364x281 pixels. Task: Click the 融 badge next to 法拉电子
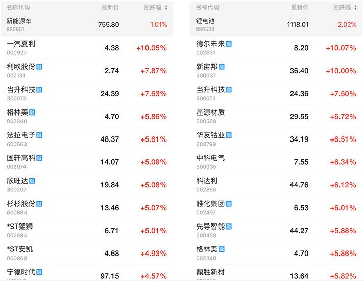tap(39, 135)
